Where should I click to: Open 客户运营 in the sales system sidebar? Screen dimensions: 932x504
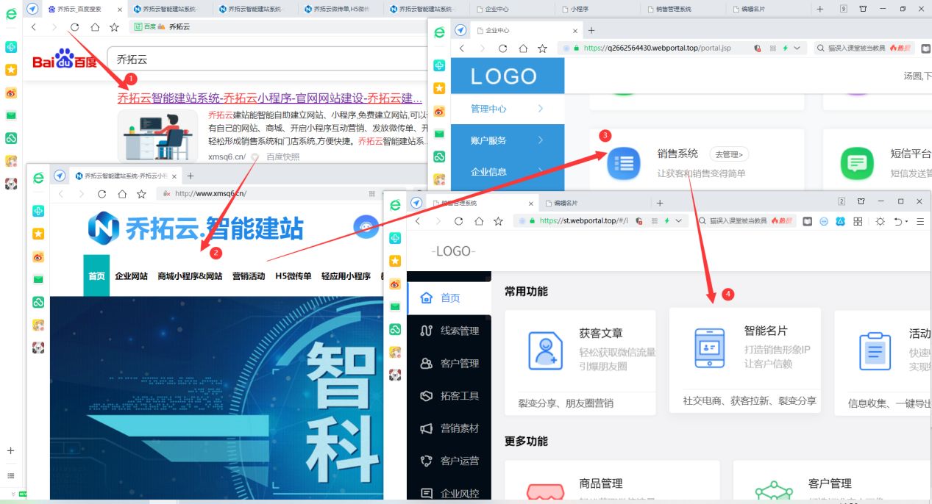click(x=449, y=461)
